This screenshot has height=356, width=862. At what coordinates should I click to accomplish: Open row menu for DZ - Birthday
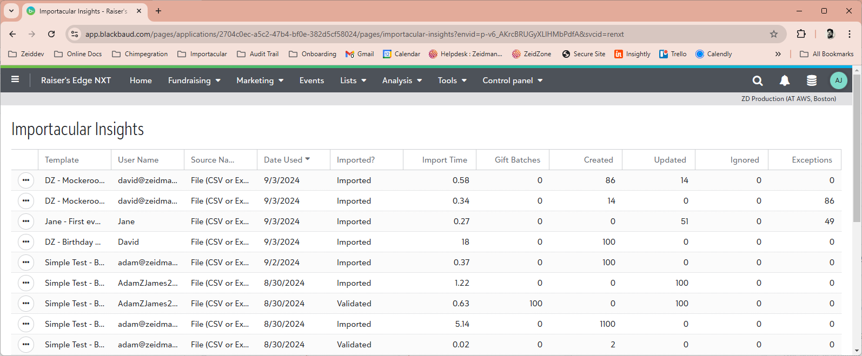(x=26, y=242)
